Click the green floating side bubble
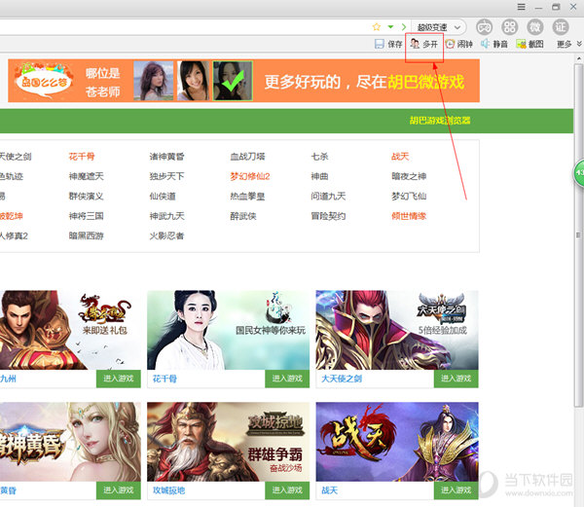Screen dimensions: 584x507 [578, 172]
